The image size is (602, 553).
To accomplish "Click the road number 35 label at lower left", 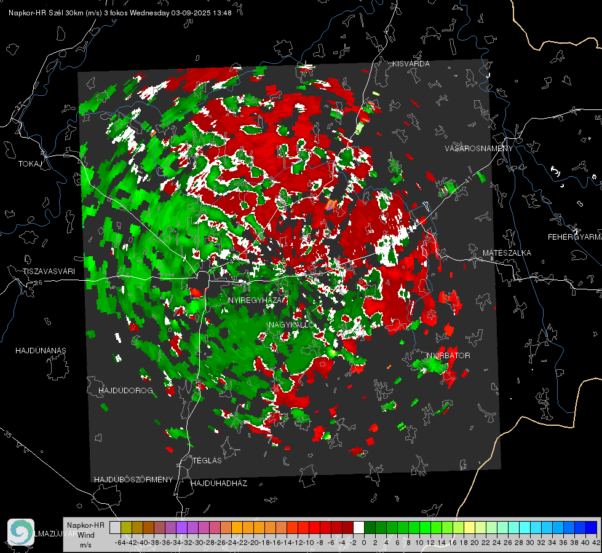I will pos(7,434).
